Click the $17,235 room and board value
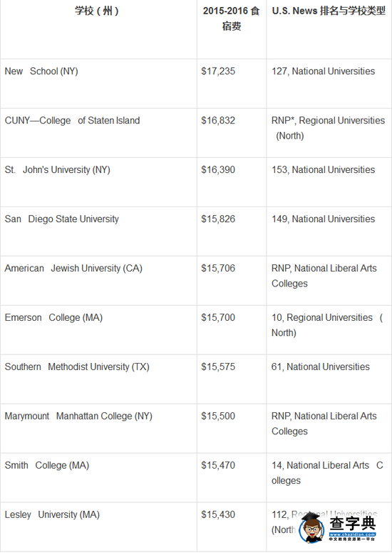 [218, 71]
